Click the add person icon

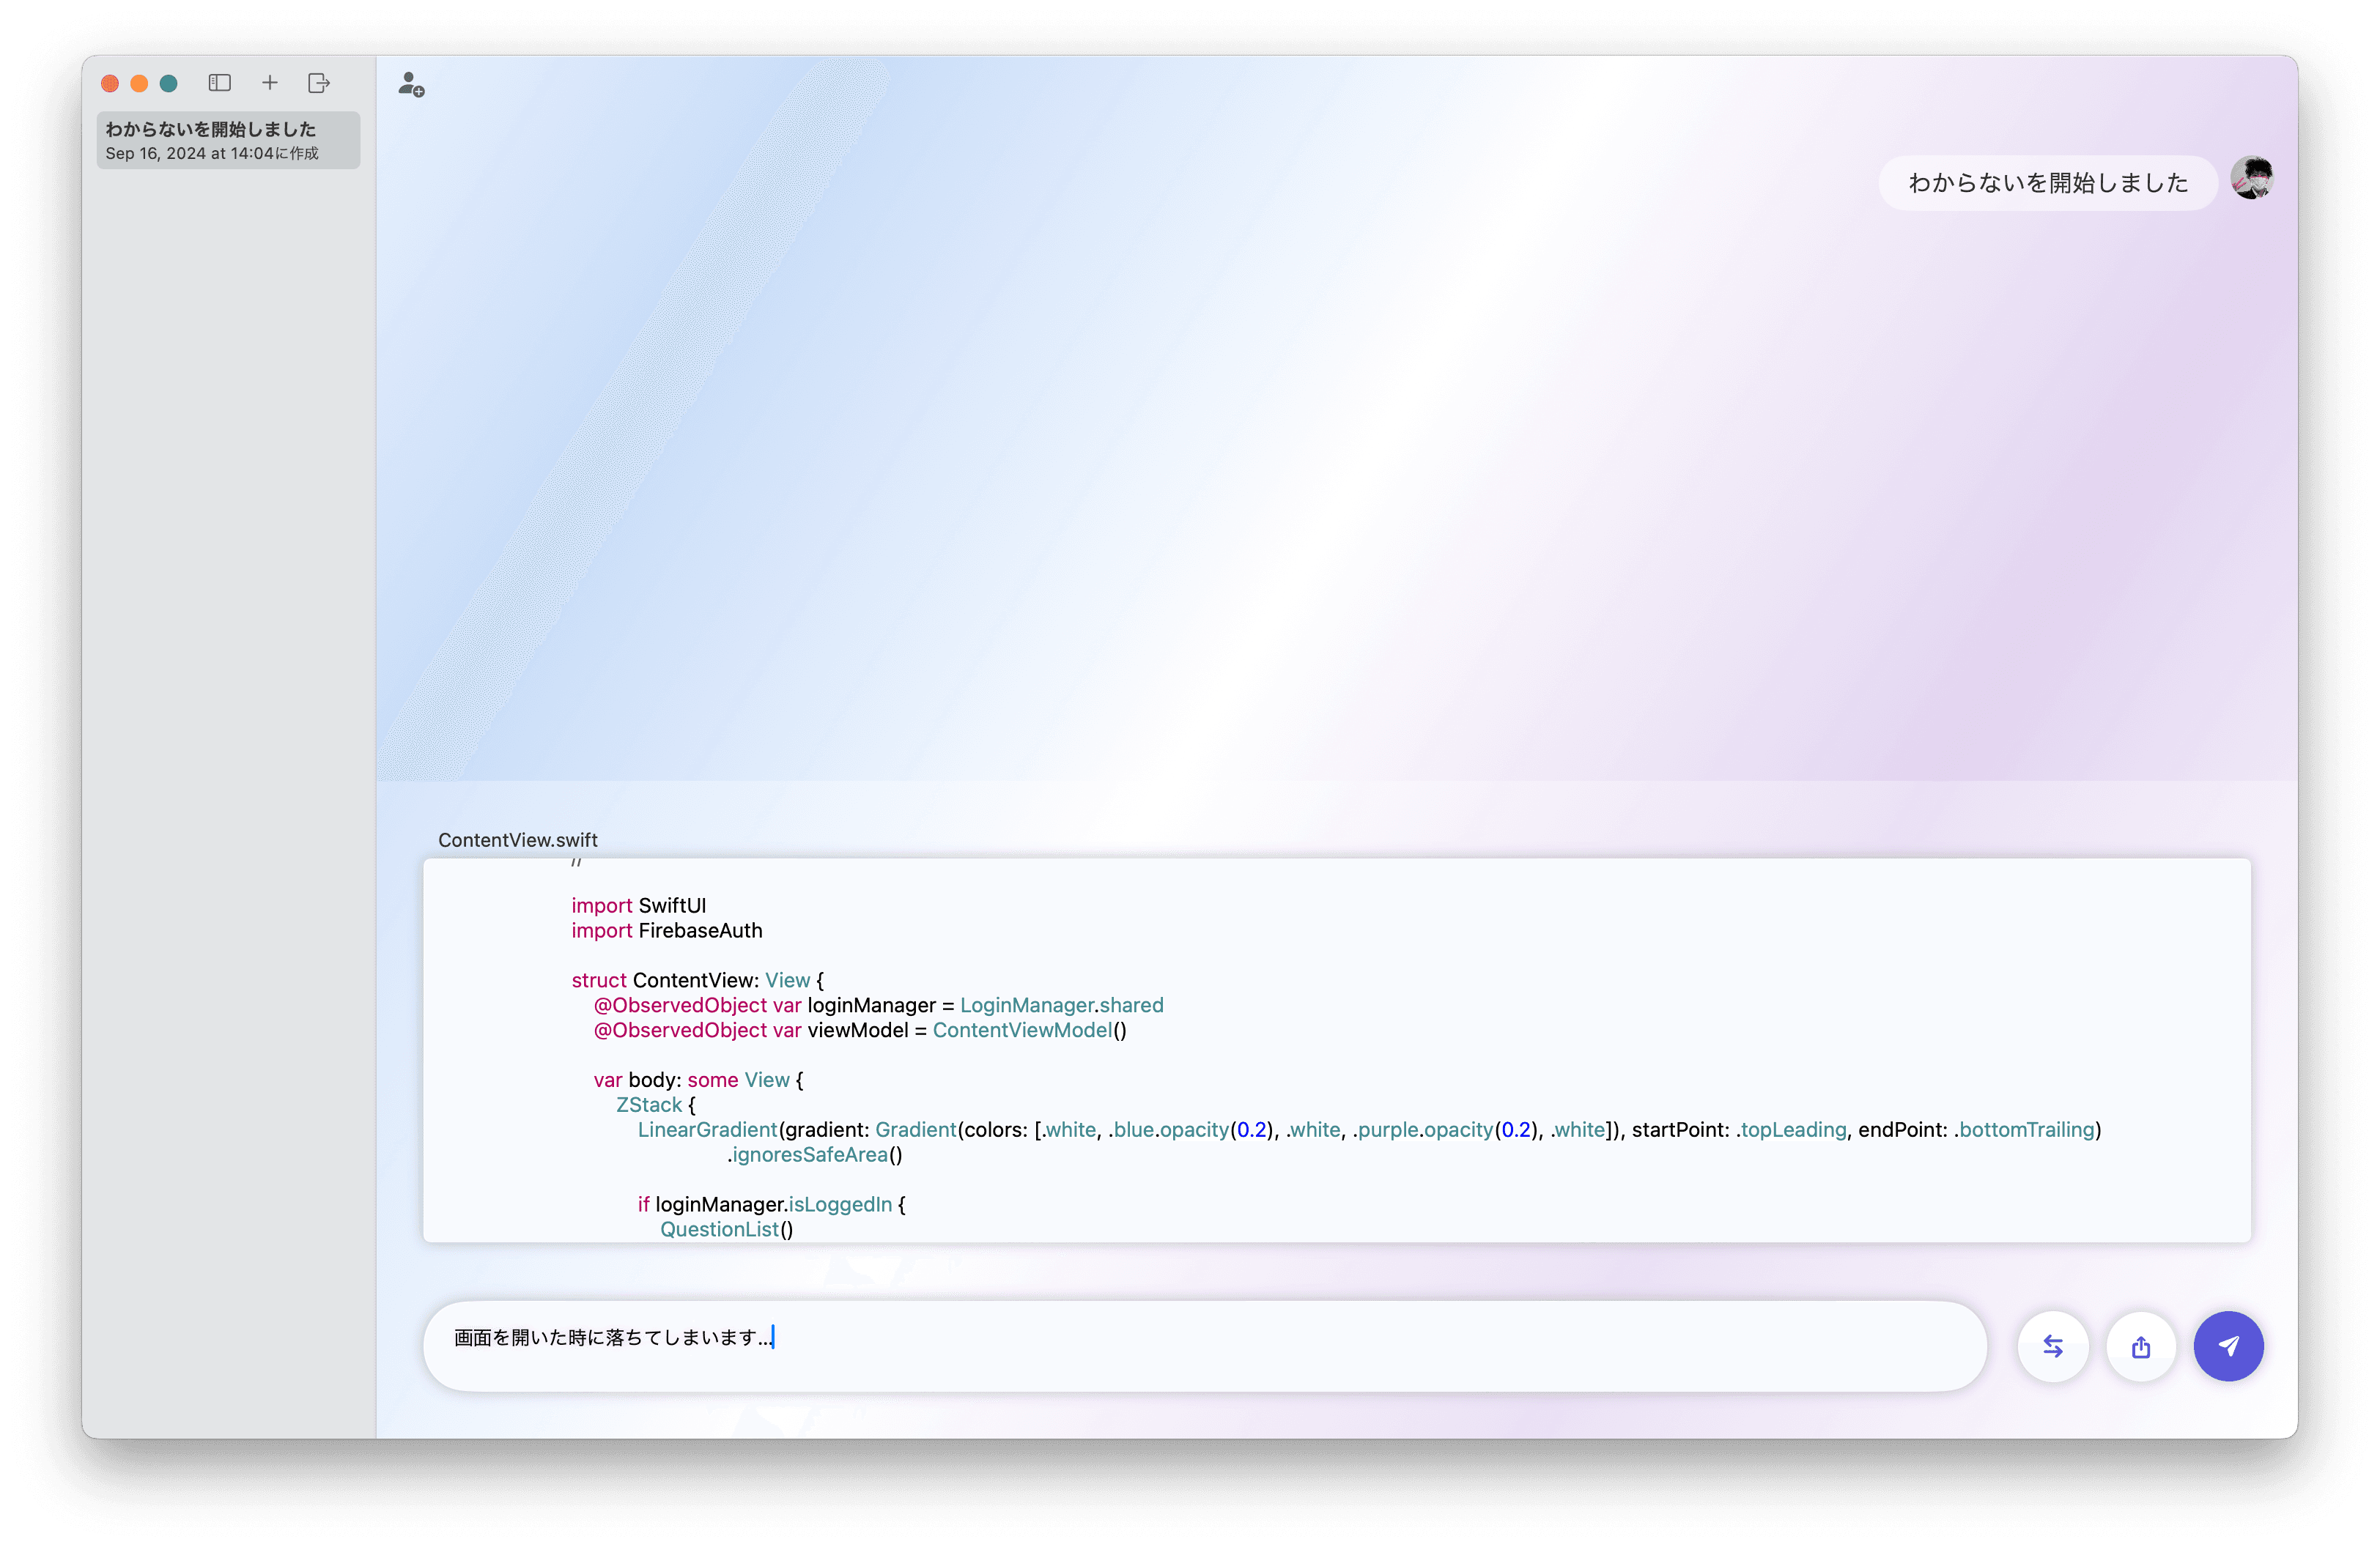[x=411, y=85]
